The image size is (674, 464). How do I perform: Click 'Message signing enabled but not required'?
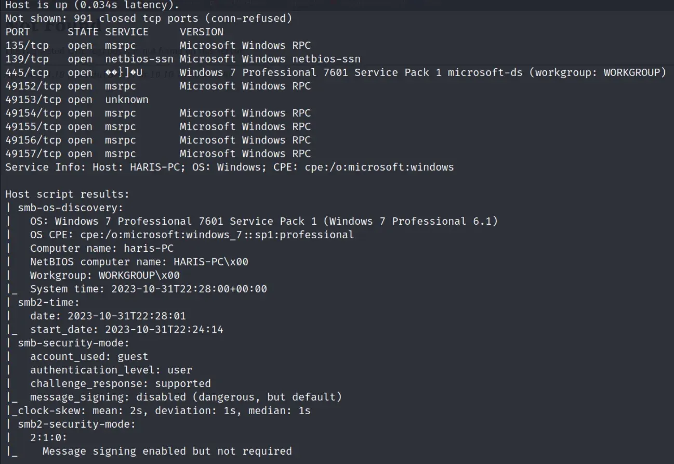[167, 451]
